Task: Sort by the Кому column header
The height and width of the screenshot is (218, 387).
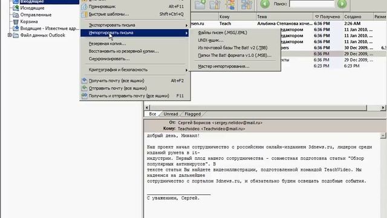Action: [x=237, y=17]
